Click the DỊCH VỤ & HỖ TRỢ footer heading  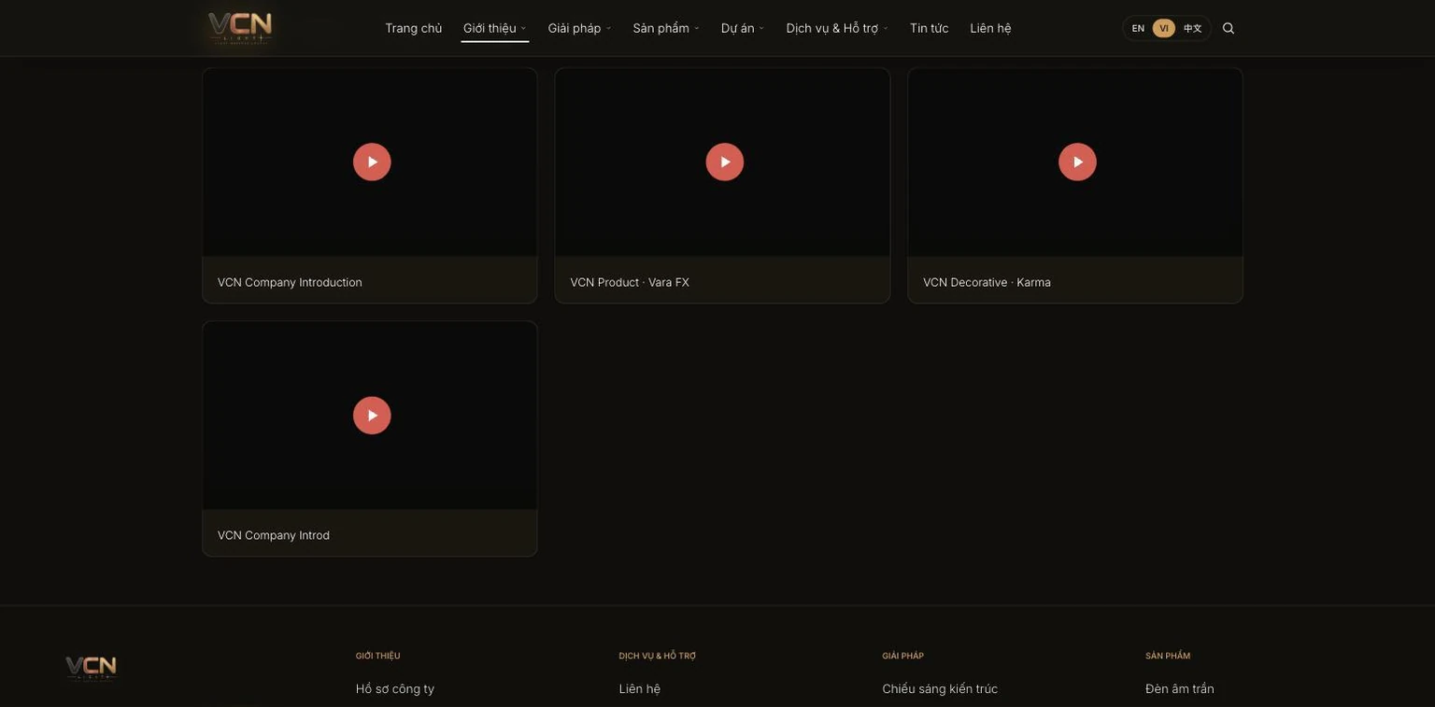(x=658, y=656)
